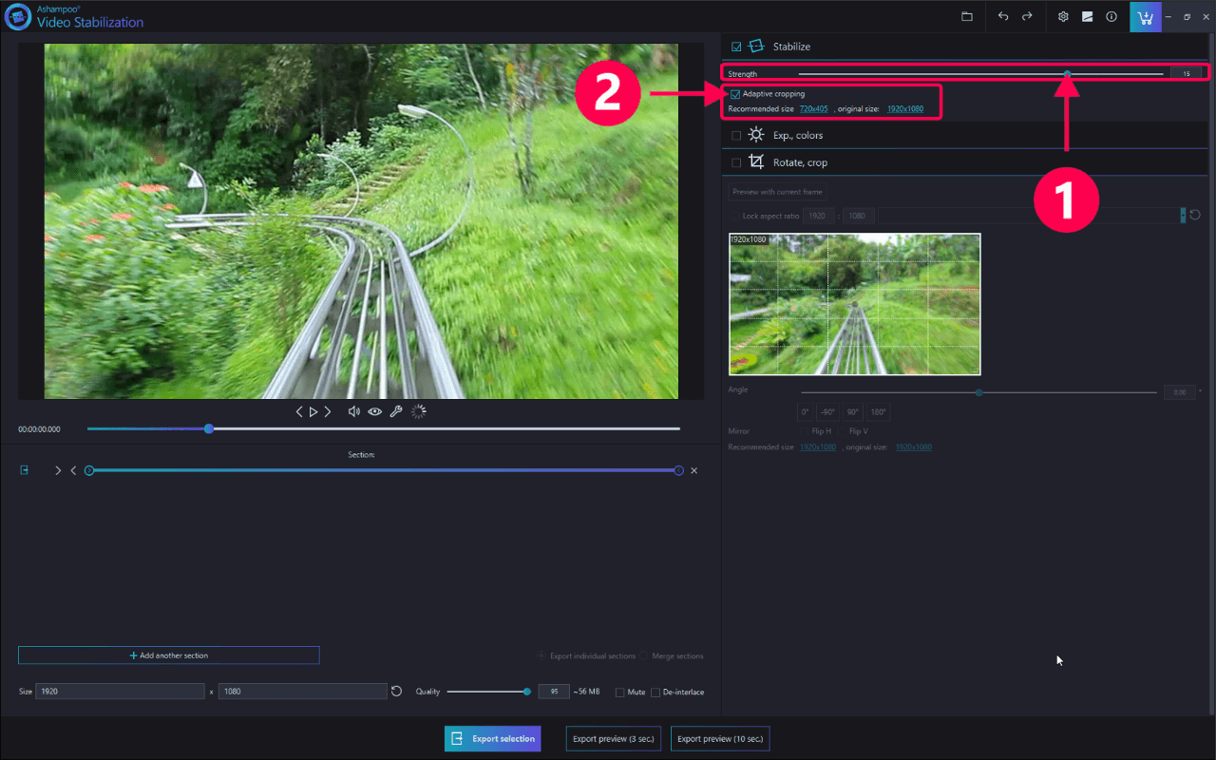This screenshot has height=760, width=1216.
Task: Enable the Rotate, crop checkbox
Action: point(736,162)
